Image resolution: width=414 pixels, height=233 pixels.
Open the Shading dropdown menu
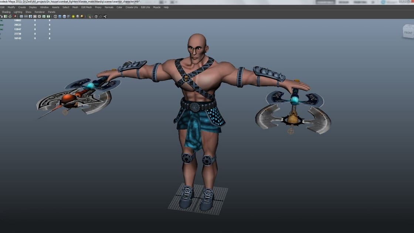point(6,11)
